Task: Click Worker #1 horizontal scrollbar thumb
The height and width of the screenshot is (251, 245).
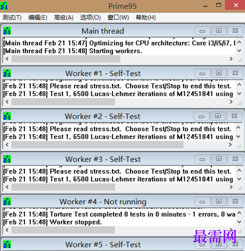Action: pos(63,102)
